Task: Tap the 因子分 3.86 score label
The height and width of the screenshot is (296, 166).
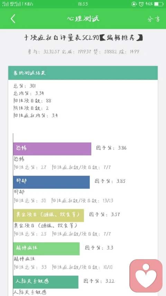Action: tap(111, 147)
